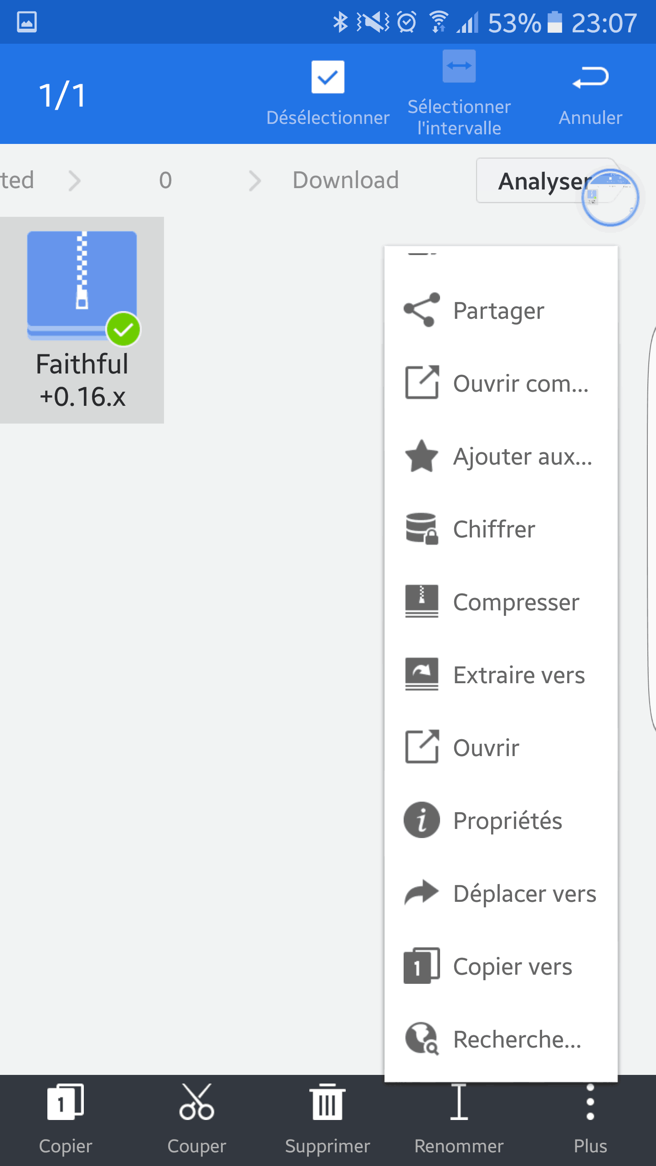Toggle the Désélectionner checkbox

[x=328, y=77]
